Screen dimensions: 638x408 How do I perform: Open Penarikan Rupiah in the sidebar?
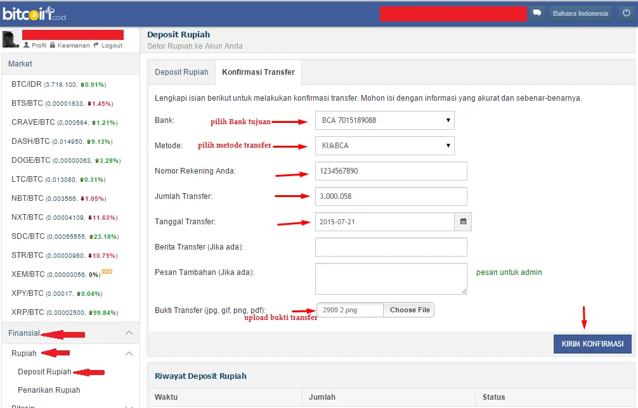coord(49,390)
